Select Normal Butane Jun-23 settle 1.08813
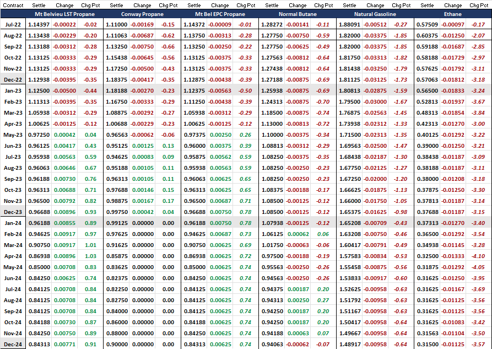 coord(272,146)
